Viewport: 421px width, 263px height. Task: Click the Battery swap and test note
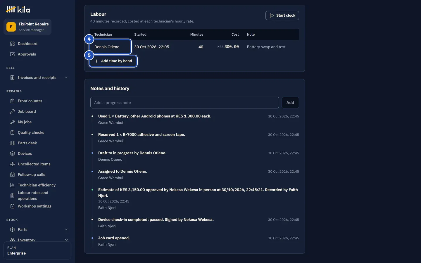click(266, 47)
